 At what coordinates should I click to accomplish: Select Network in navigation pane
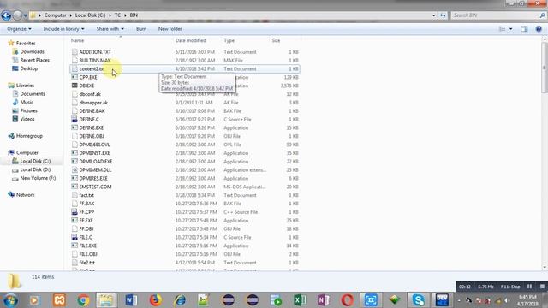pos(25,195)
